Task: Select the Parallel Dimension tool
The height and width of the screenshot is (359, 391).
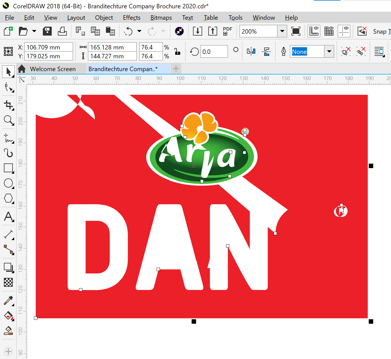Action: click(8, 235)
